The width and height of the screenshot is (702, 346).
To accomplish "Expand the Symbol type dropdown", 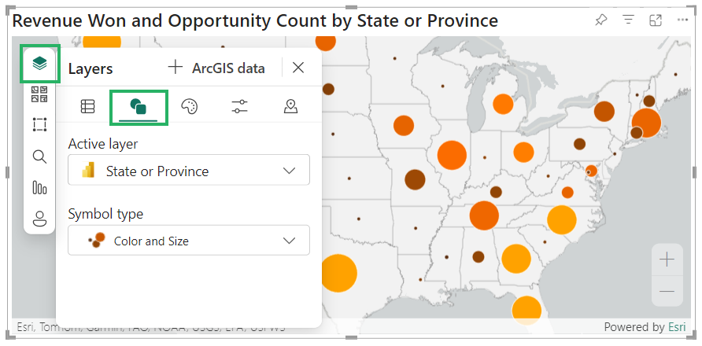I will [x=189, y=241].
